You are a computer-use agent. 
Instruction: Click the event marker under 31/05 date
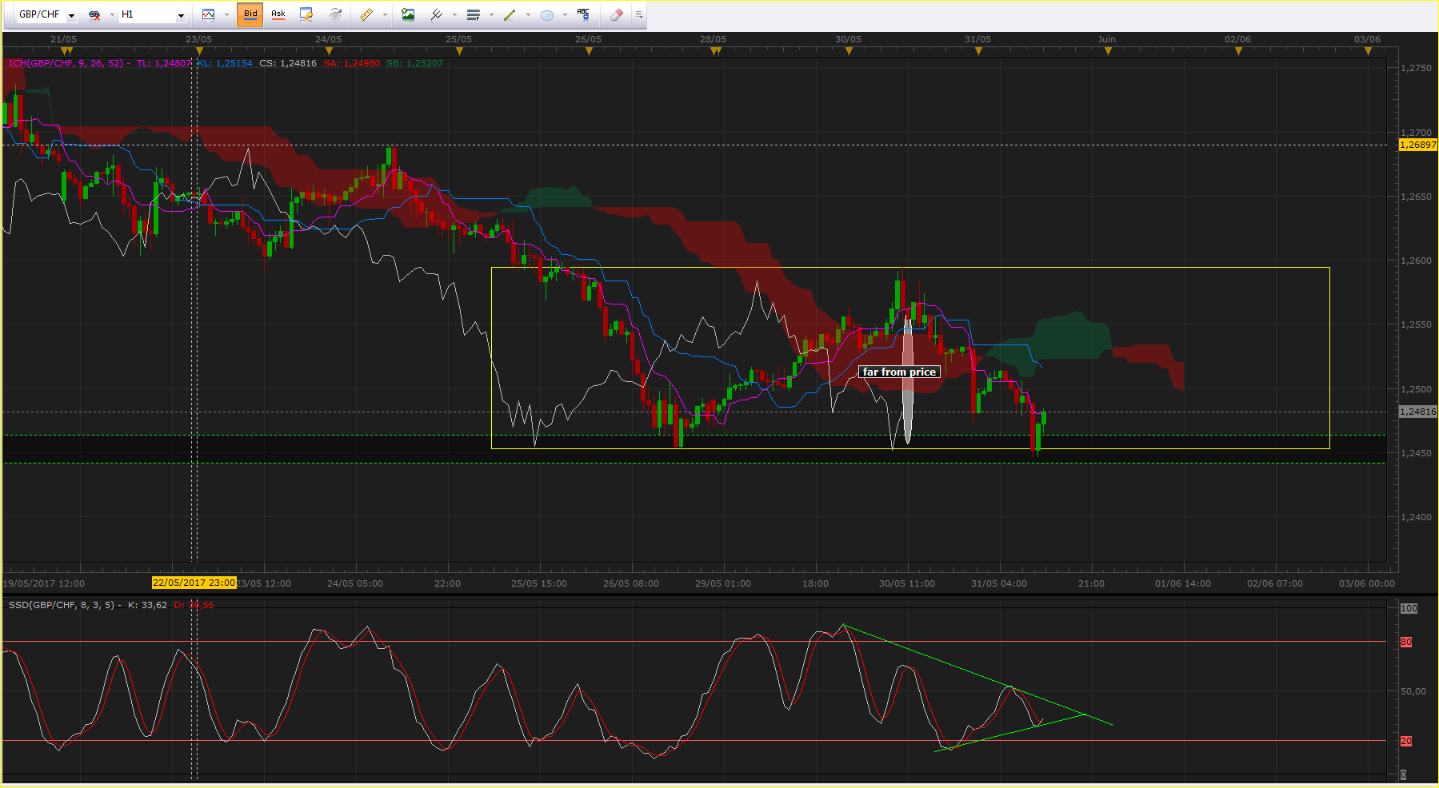click(978, 51)
